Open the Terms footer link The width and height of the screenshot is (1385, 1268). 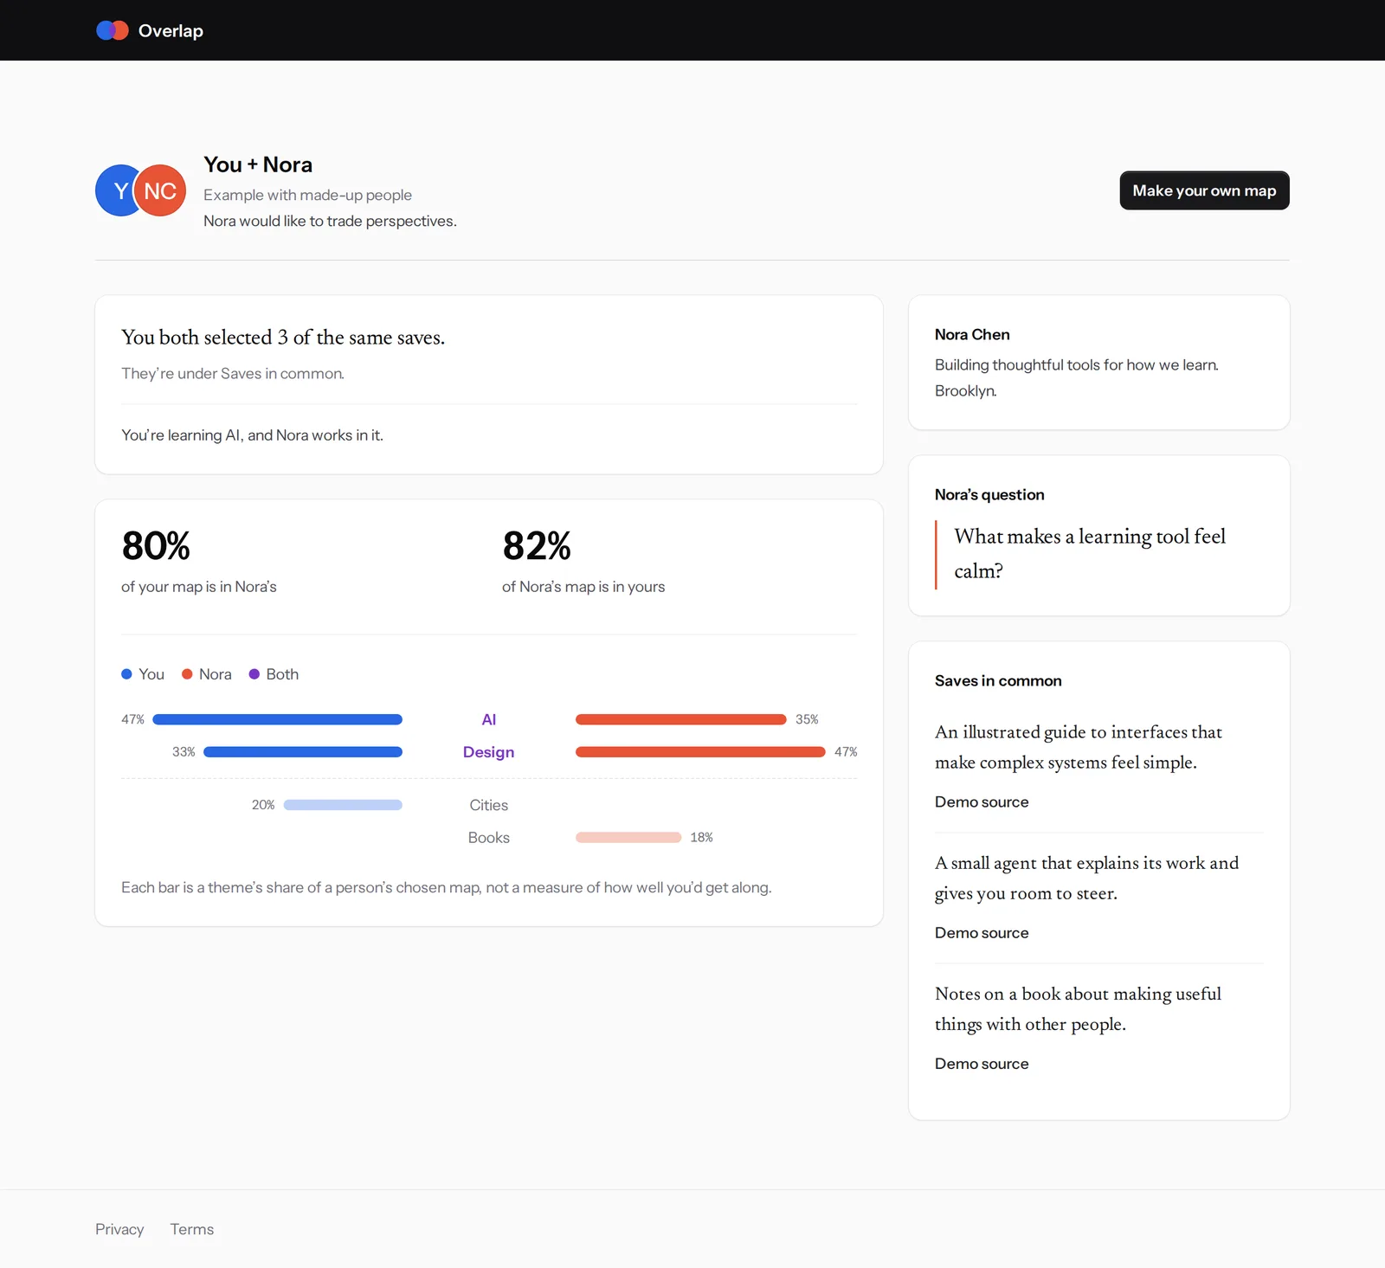point(192,1229)
